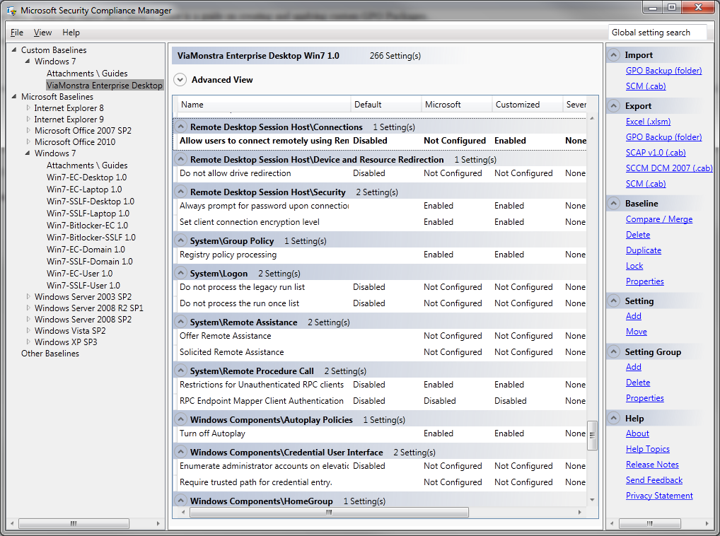Collapse System\Remote Assistance group
This screenshot has height=536, width=720.
(181, 322)
